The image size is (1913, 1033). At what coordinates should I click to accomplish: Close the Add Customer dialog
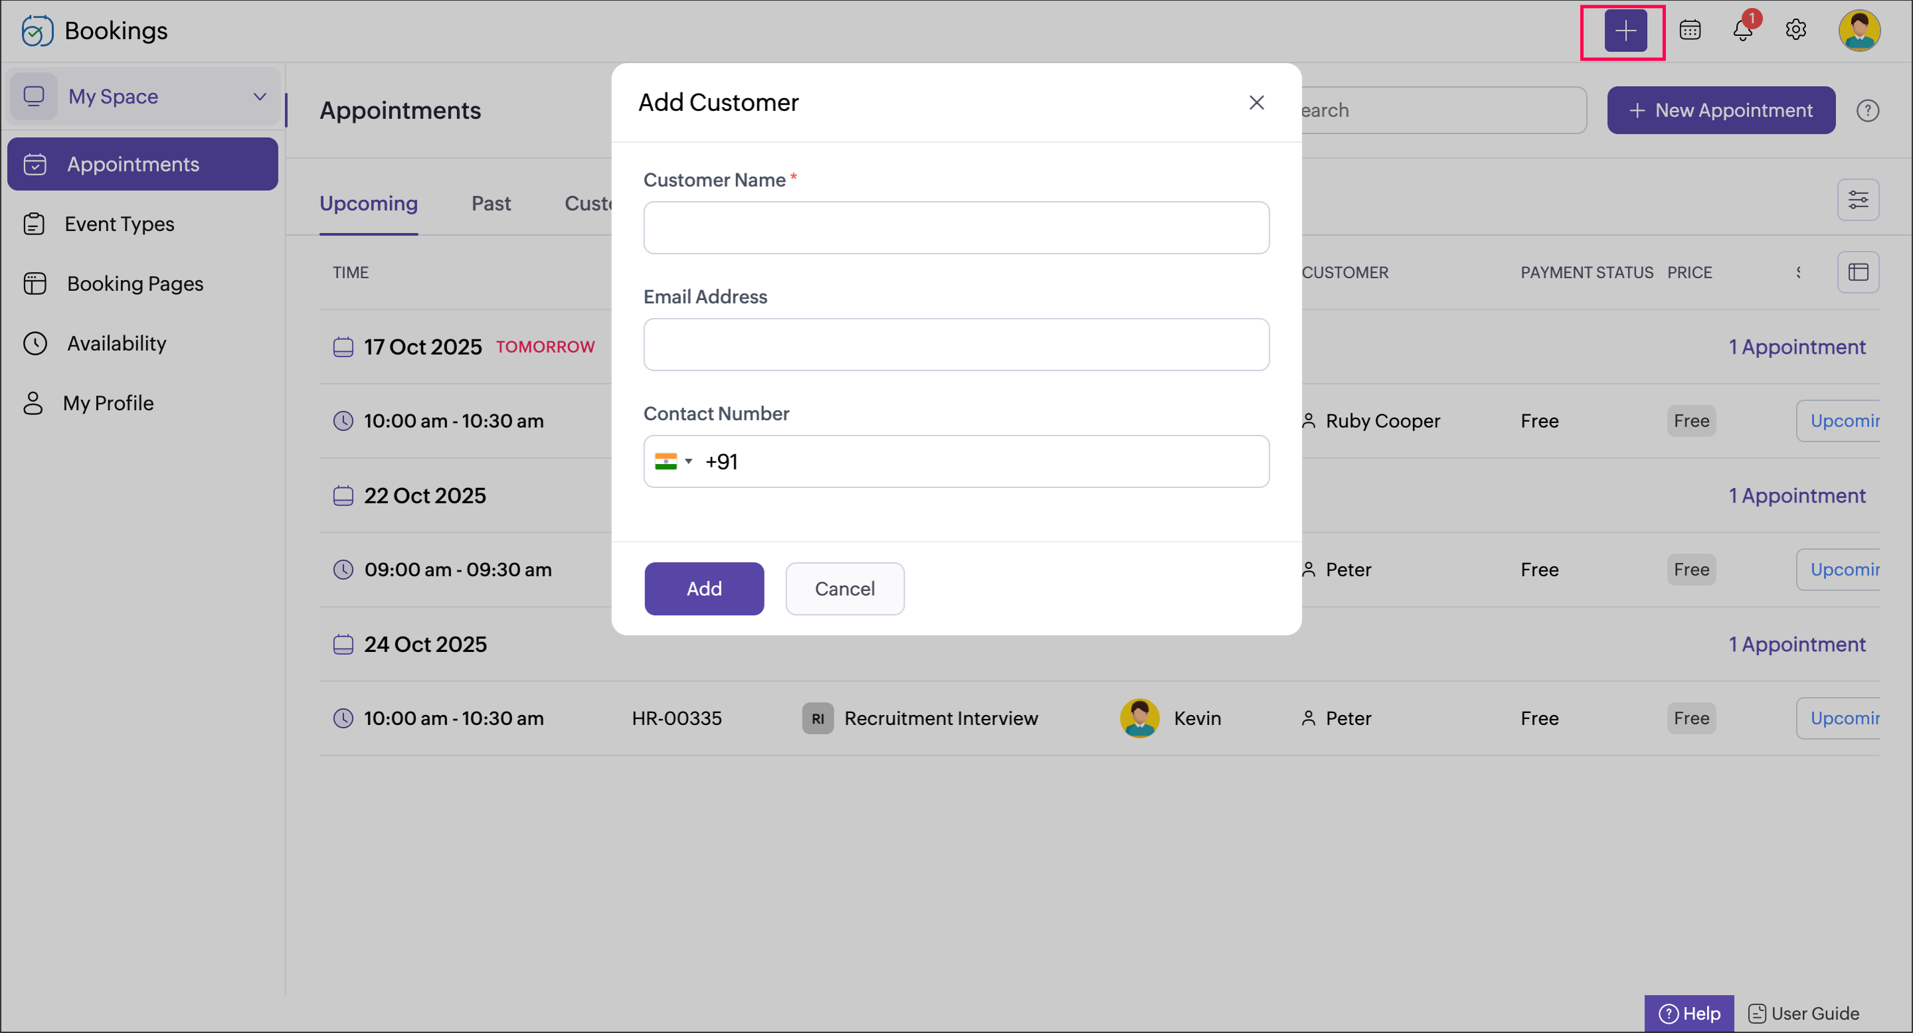coord(1256,102)
